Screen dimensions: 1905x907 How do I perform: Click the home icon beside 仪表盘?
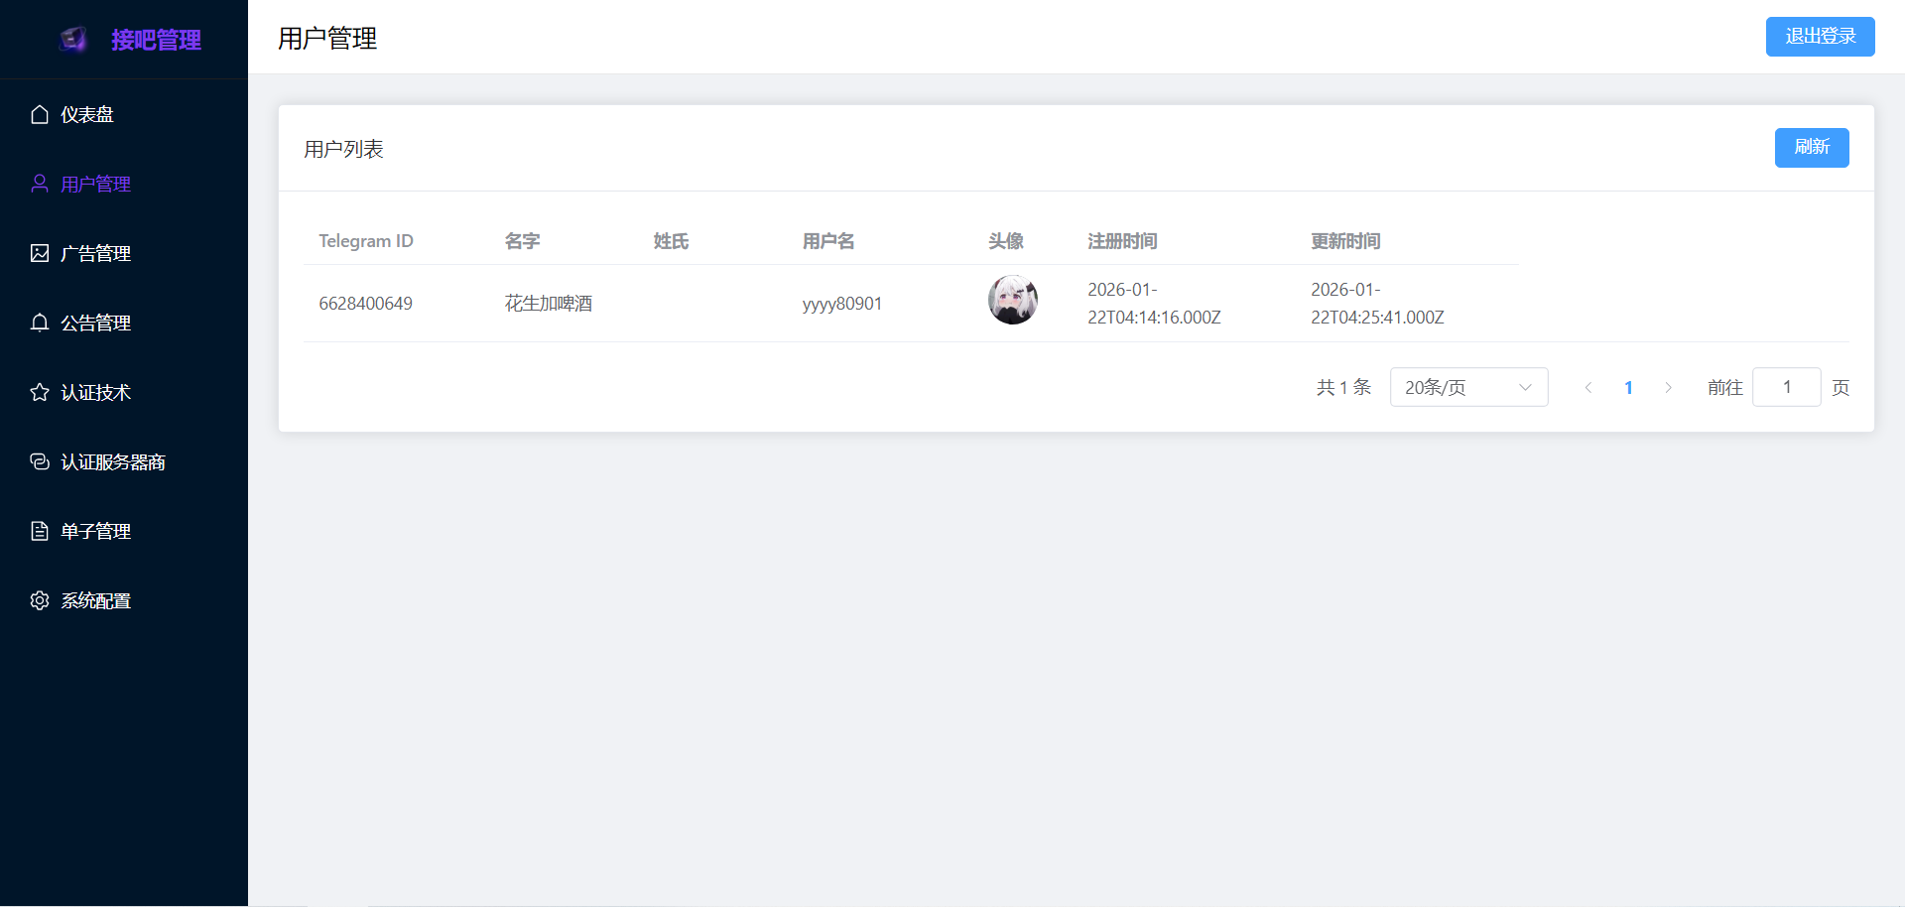(x=40, y=115)
